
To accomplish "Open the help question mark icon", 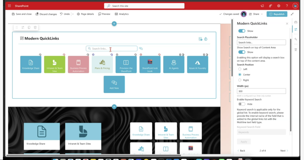I will coord(287,6).
